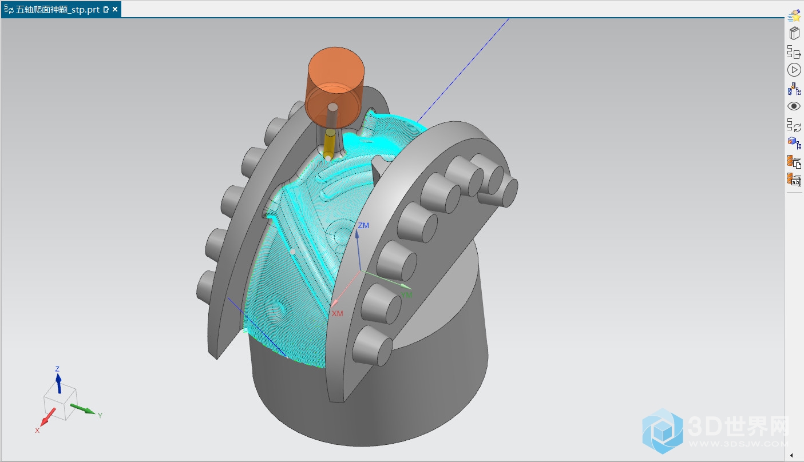Open the library books icon in sidebar
Screen dimensions: 804x462
point(794,33)
